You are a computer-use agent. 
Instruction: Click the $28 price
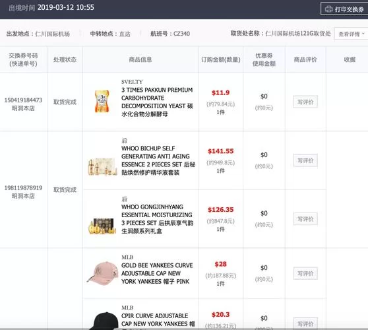221,264
